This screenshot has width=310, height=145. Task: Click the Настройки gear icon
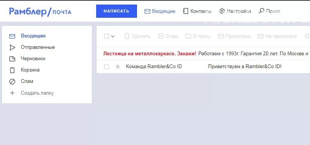222,11
